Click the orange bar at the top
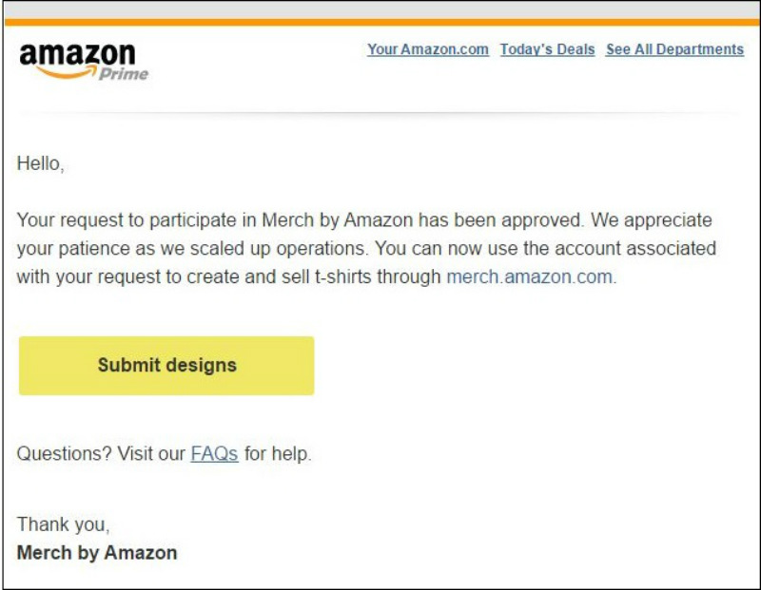 point(380,22)
